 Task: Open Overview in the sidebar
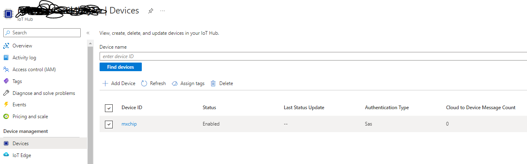point(22,46)
